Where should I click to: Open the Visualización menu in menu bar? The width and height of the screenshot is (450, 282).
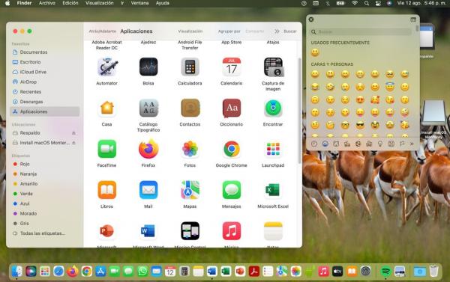pyautogui.click(x=99, y=3)
